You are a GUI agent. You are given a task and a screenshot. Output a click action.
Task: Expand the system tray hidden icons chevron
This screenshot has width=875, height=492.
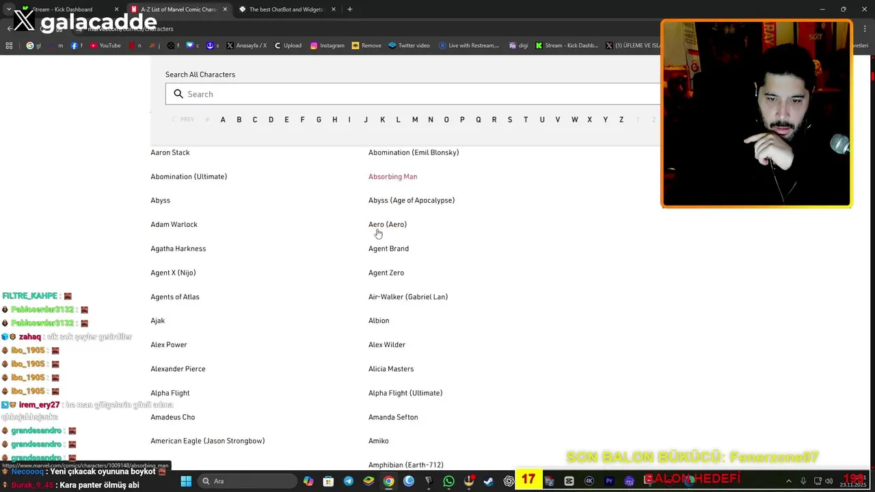point(788,481)
